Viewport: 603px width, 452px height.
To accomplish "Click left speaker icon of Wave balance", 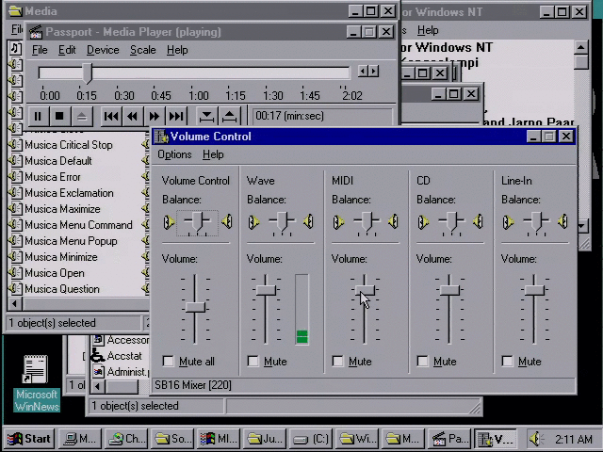I will [x=253, y=222].
